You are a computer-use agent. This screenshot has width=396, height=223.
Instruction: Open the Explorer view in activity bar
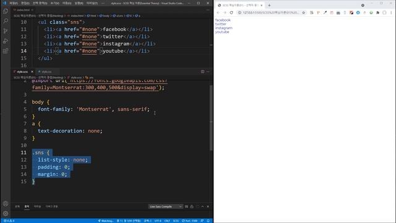(x=6, y=11)
